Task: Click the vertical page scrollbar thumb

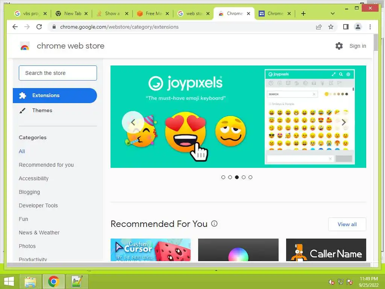Action: 376,43
